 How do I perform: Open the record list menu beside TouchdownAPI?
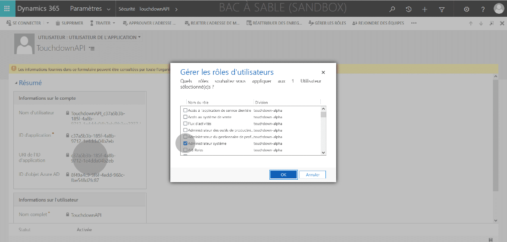click(92, 49)
